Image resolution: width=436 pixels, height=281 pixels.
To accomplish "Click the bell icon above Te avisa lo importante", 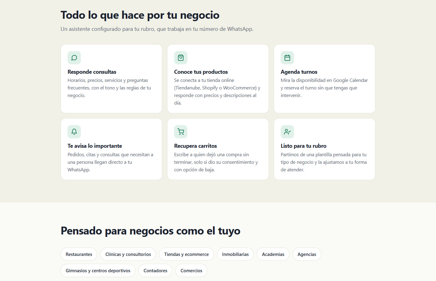I will click(x=74, y=132).
